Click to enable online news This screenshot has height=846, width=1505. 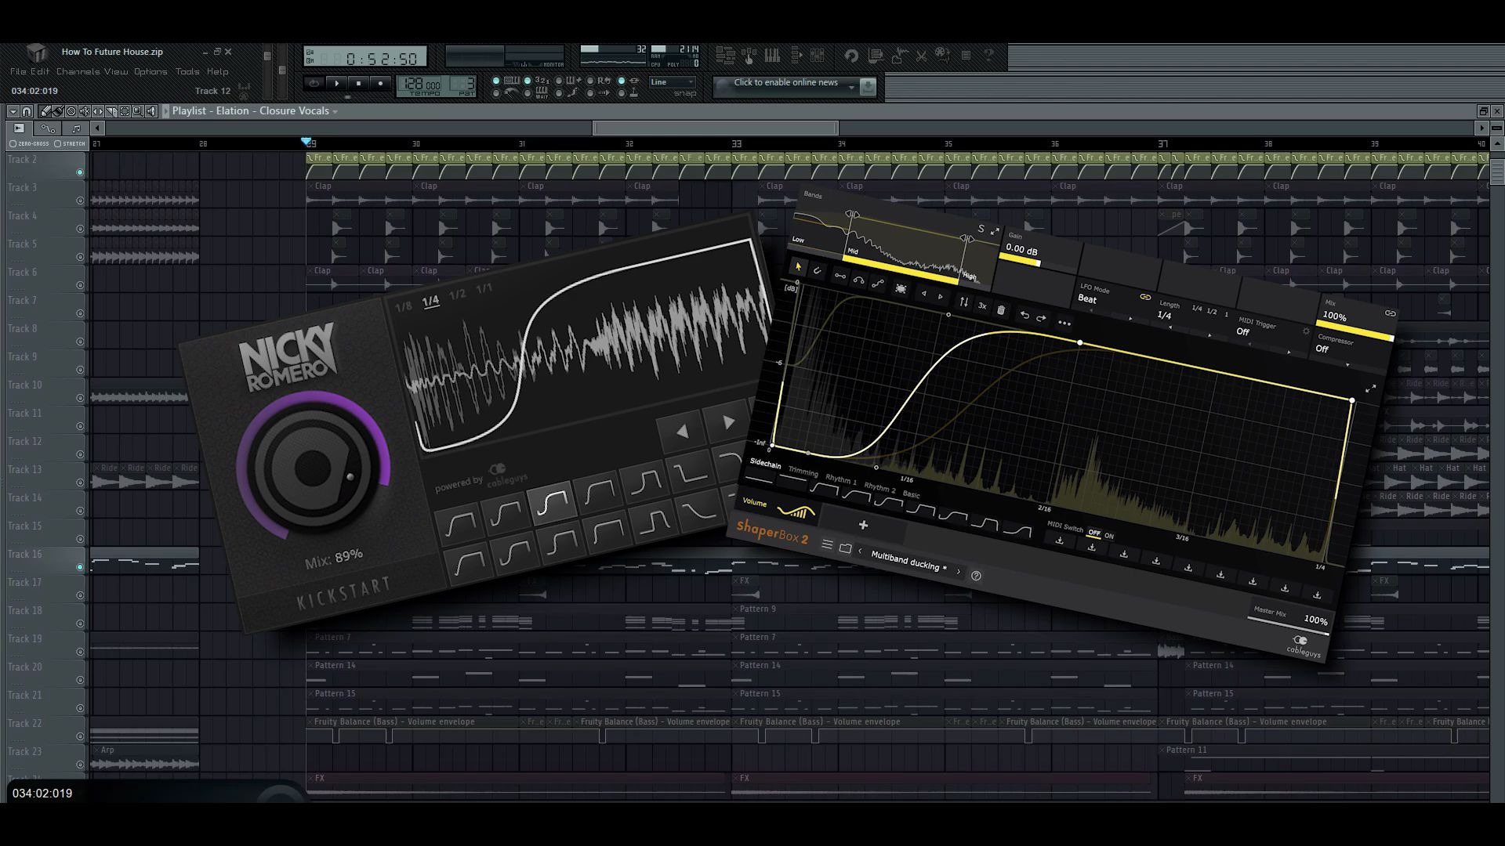(785, 83)
